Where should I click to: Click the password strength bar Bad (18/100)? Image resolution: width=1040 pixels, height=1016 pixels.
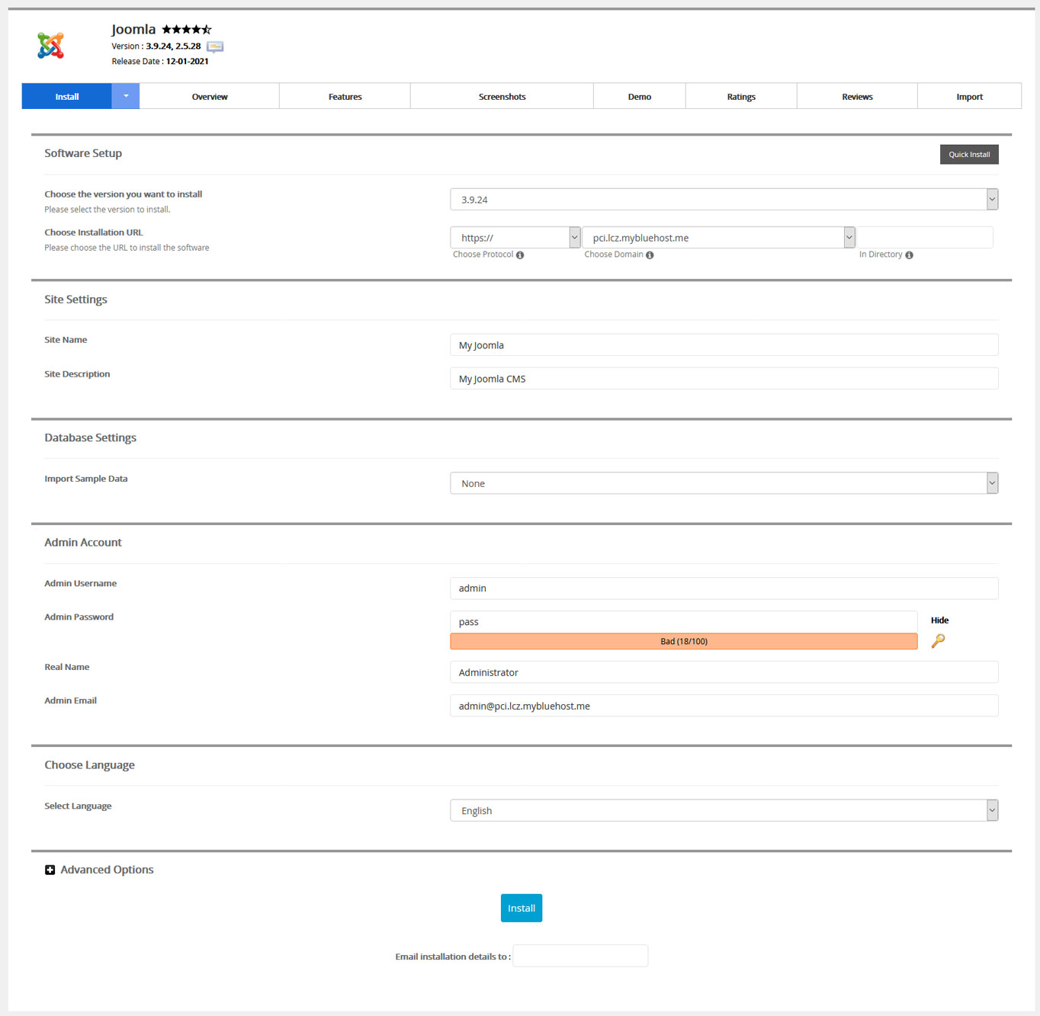coord(683,642)
